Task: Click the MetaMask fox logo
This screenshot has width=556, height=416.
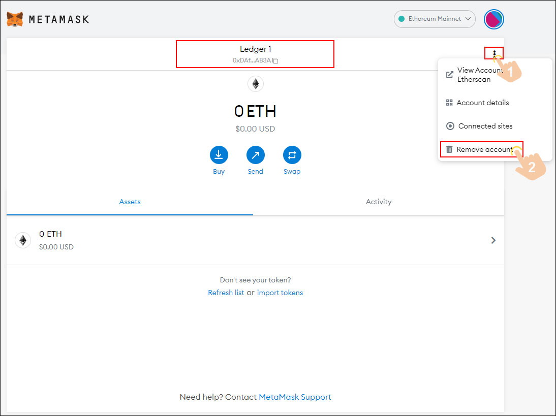Action: (x=15, y=19)
